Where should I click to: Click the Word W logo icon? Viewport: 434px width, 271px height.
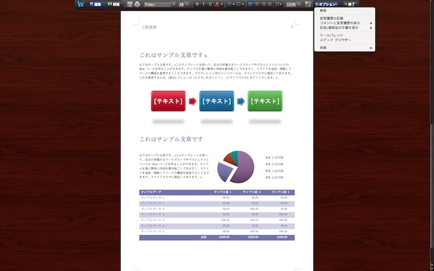click(80, 4)
